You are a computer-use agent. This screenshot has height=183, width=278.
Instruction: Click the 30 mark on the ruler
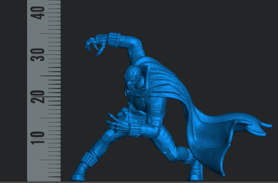pyautogui.click(x=37, y=55)
